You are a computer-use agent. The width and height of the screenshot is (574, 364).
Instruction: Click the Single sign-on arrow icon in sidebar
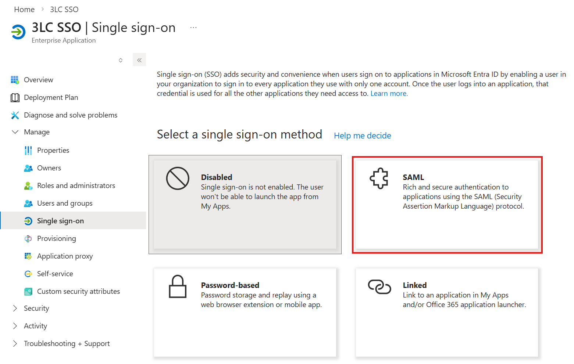tap(28, 221)
